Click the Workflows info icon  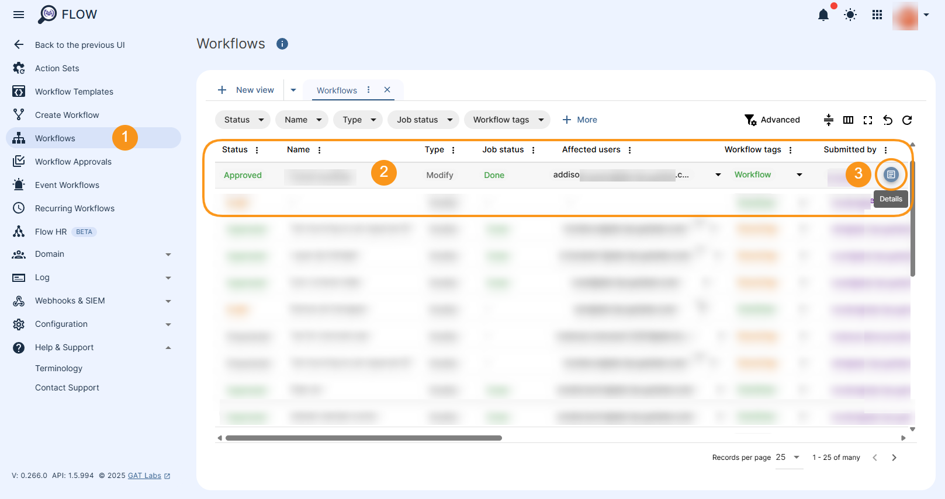pos(282,44)
